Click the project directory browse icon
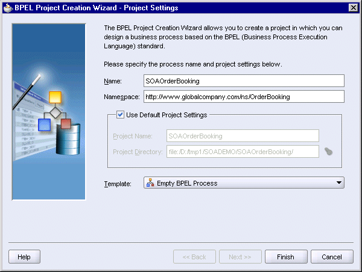Image resolution: width=362 pixels, height=272 pixels. (328, 152)
